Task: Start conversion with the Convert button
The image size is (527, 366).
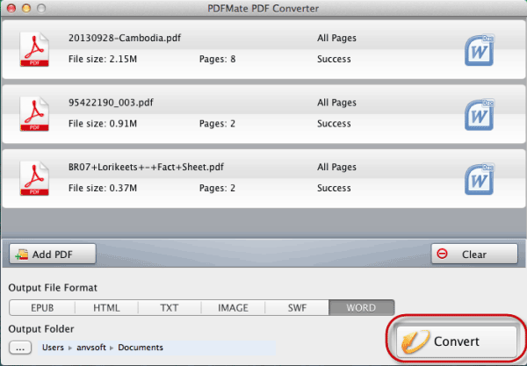Action: coord(457,341)
